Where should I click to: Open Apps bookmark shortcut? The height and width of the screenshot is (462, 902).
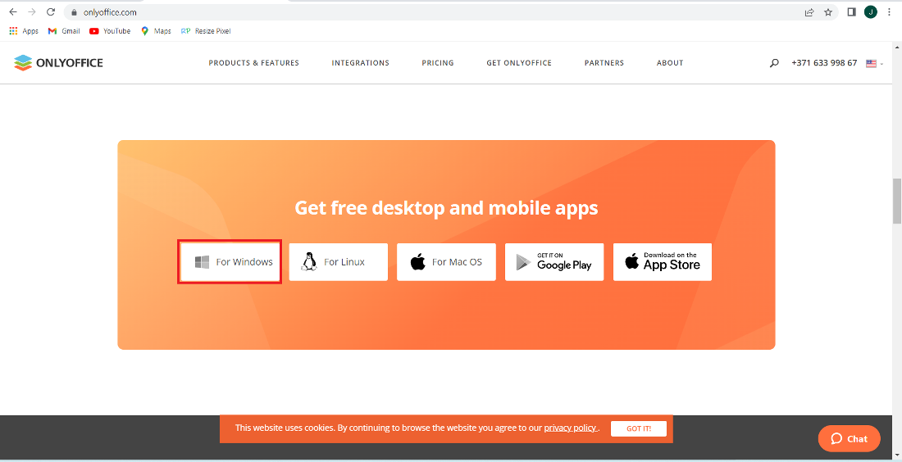point(24,31)
